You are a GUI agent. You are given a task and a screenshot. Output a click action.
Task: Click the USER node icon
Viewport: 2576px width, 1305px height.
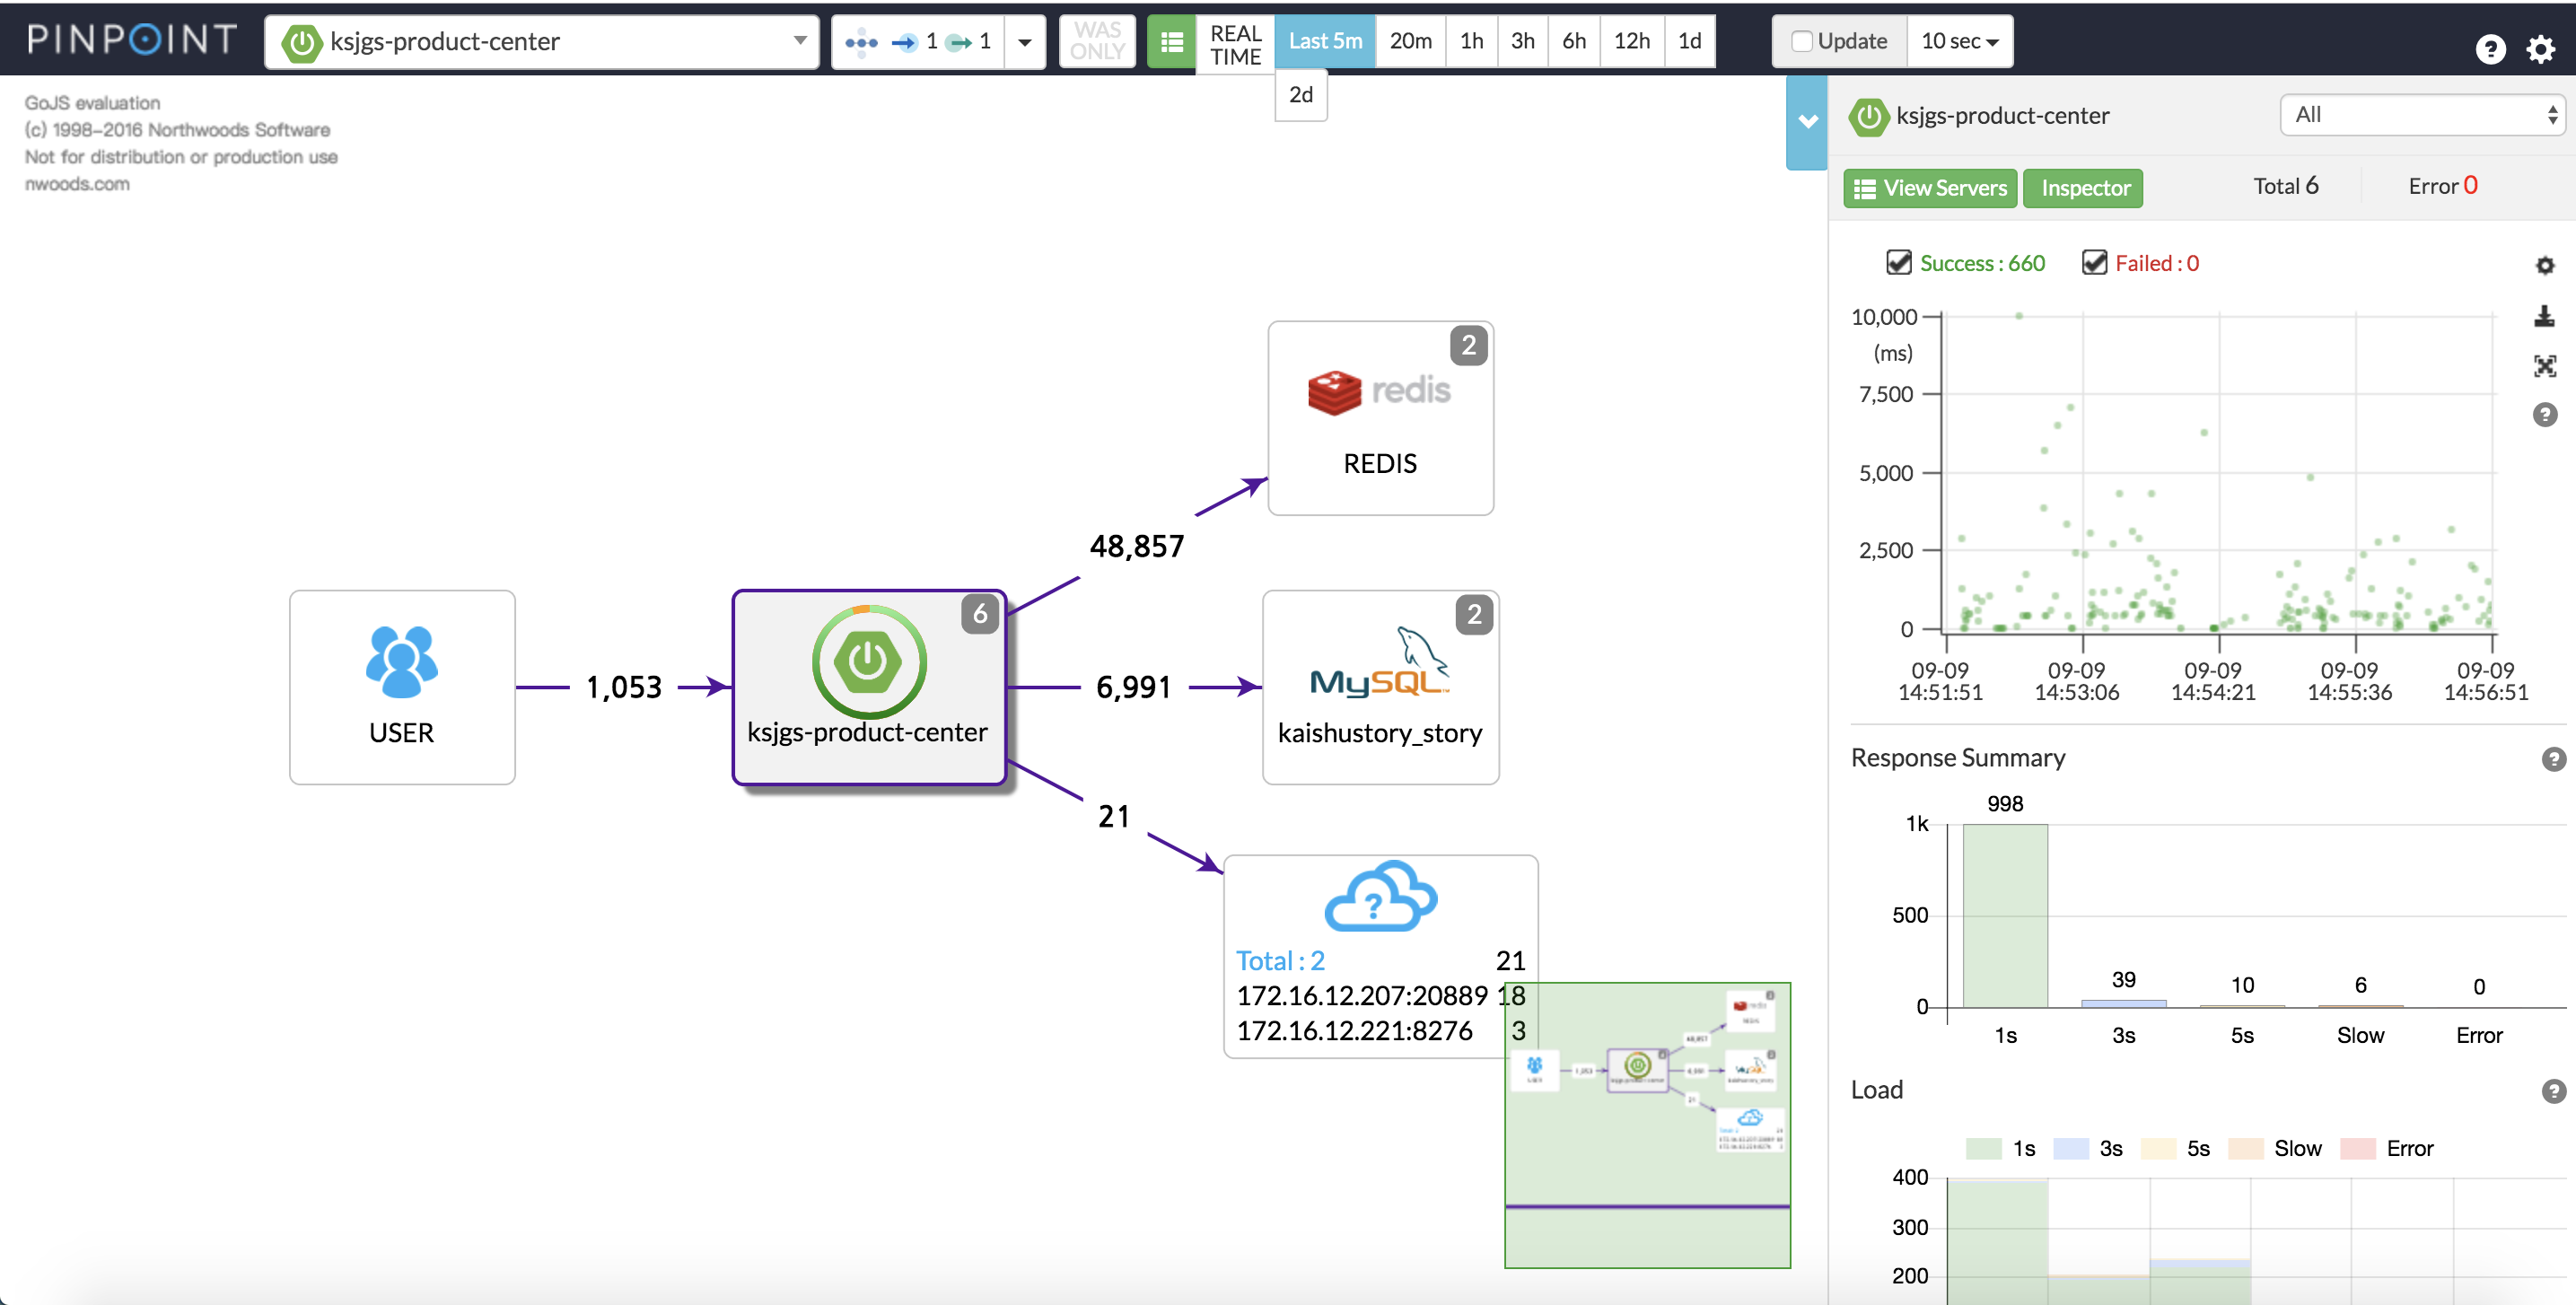pos(401,661)
